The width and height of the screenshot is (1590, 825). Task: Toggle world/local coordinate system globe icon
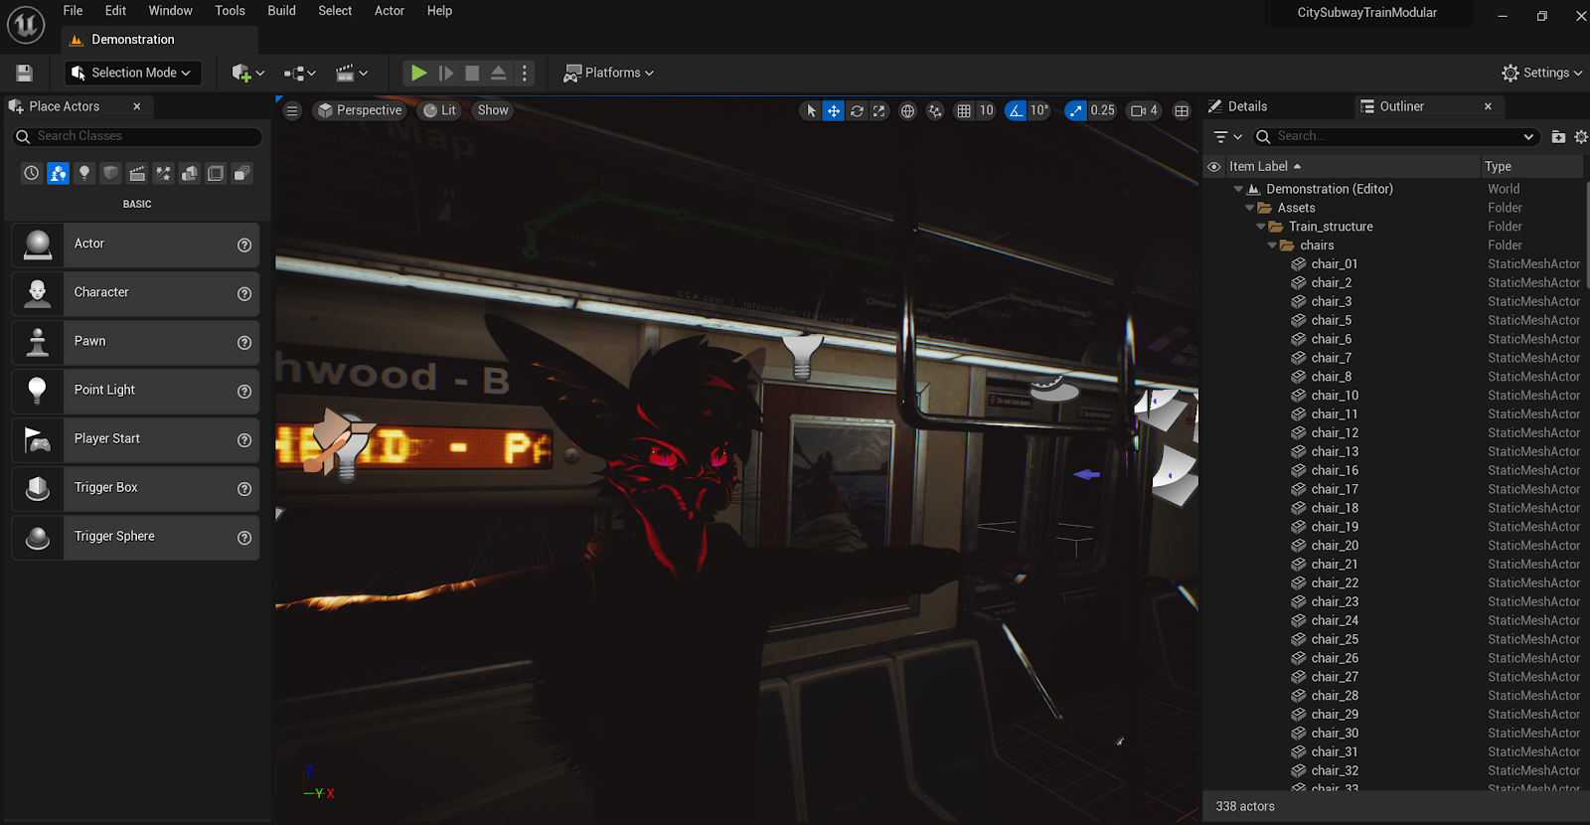[907, 111]
